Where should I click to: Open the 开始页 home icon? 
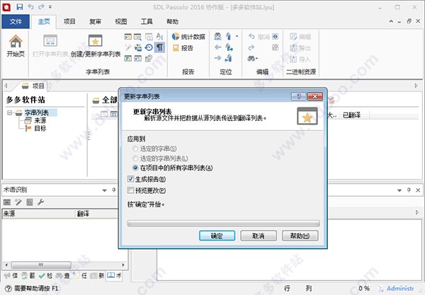coord(16,42)
